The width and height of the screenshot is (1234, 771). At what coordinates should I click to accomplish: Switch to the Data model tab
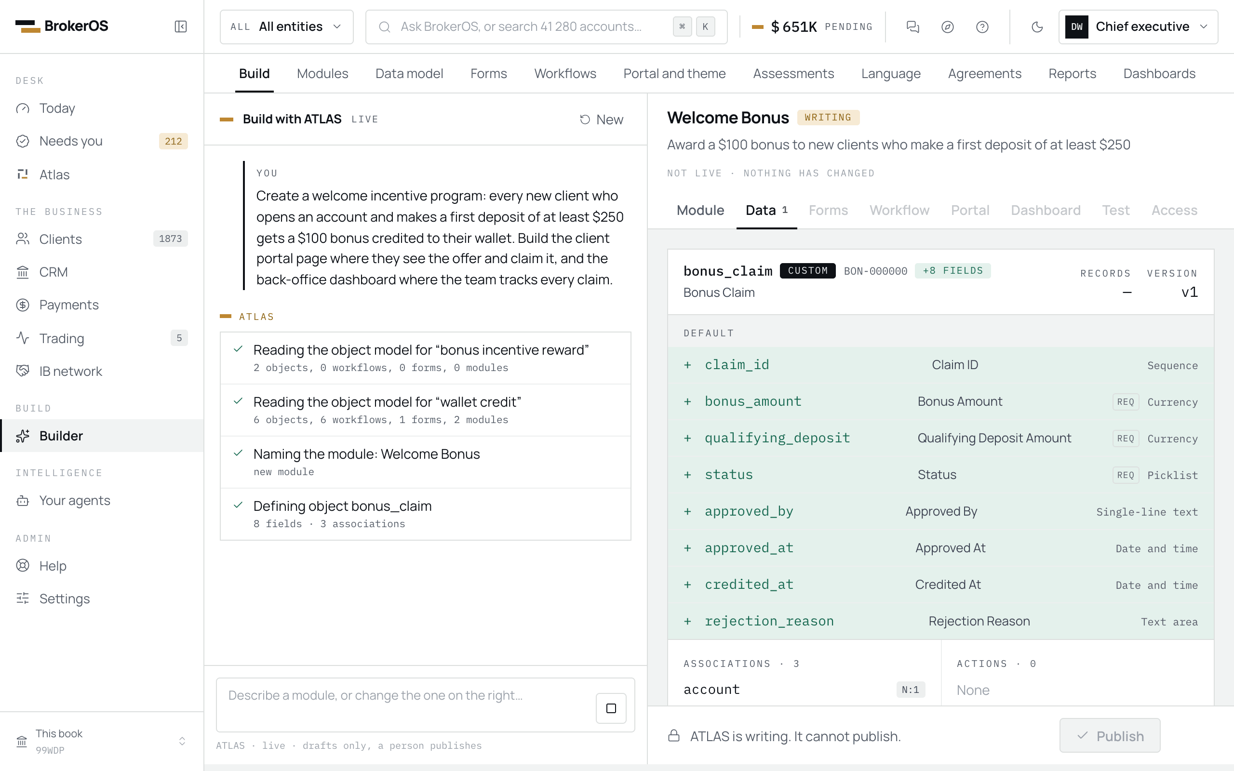(x=409, y=73)
